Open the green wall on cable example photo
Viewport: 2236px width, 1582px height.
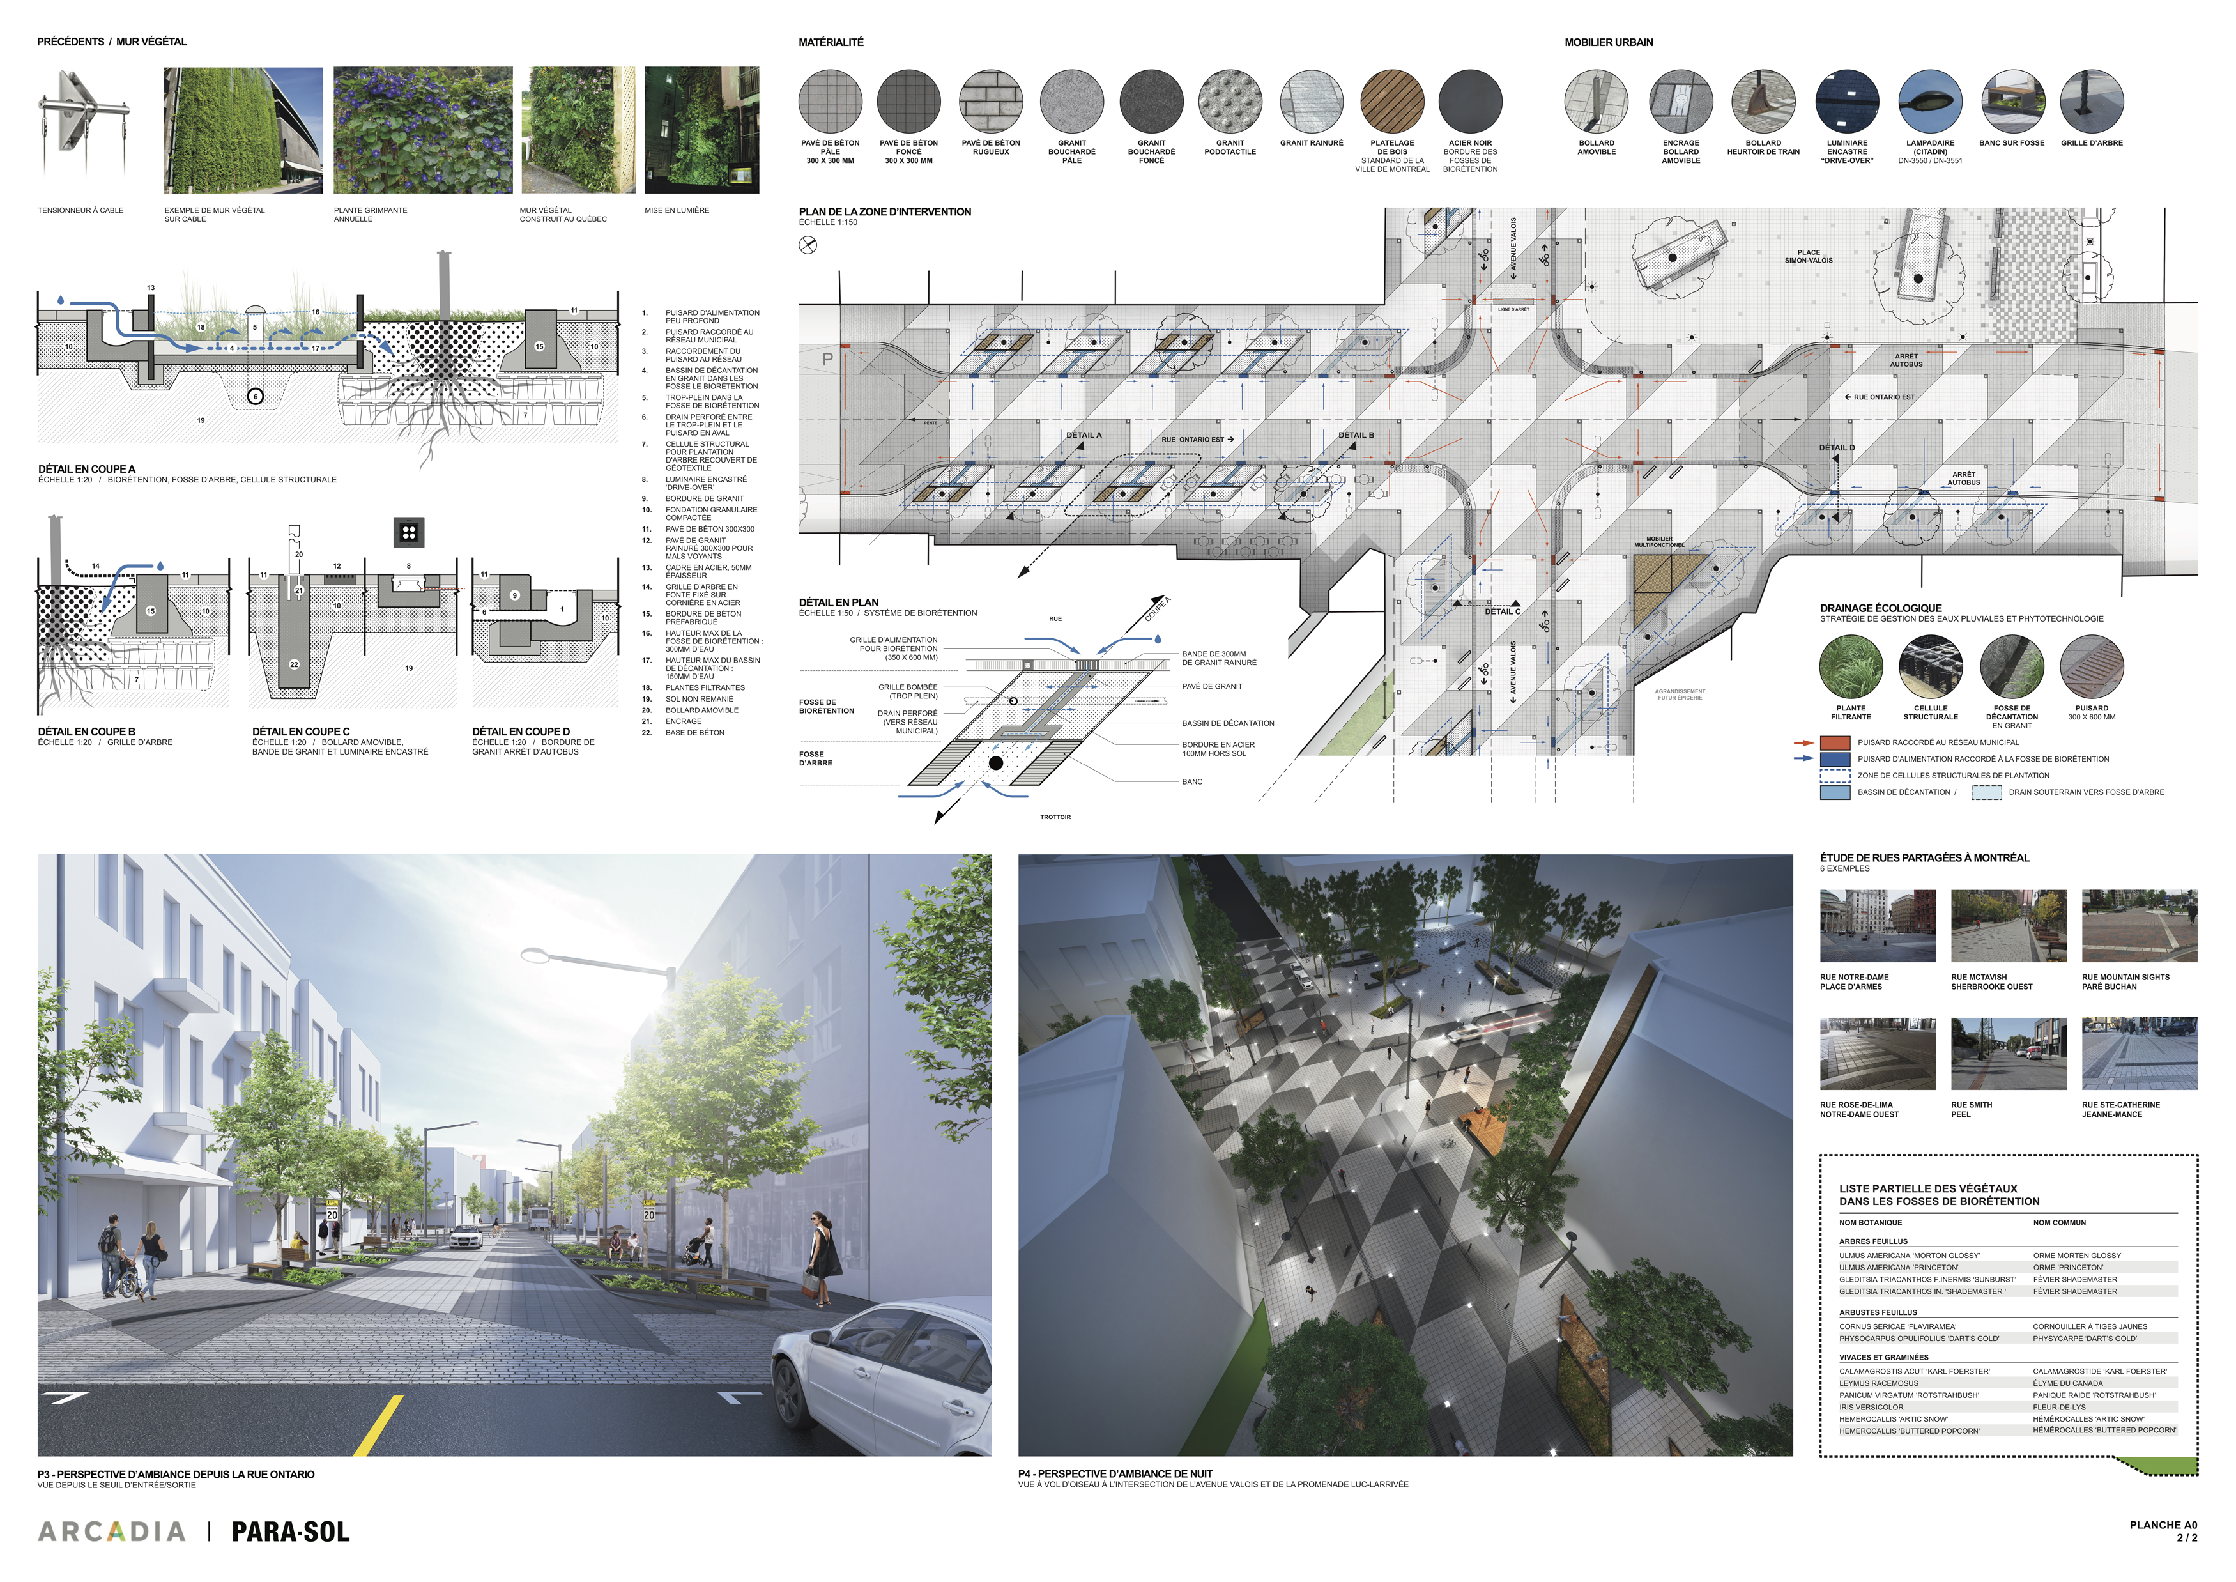pyautogui.click(x=243, y=130)
